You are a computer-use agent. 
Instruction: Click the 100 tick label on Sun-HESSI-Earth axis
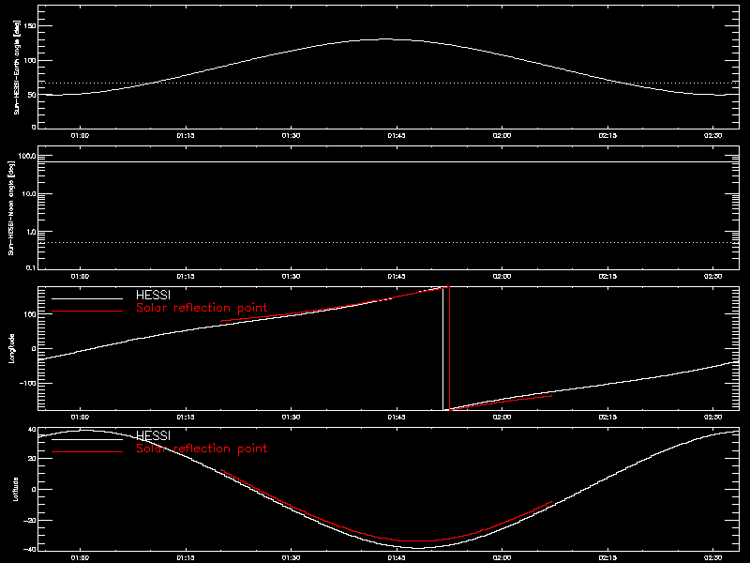pyautogui.click(x=30, y=60)
